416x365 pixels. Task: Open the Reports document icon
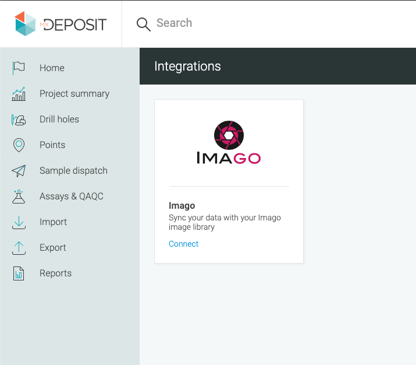click(x=19, y=273)
